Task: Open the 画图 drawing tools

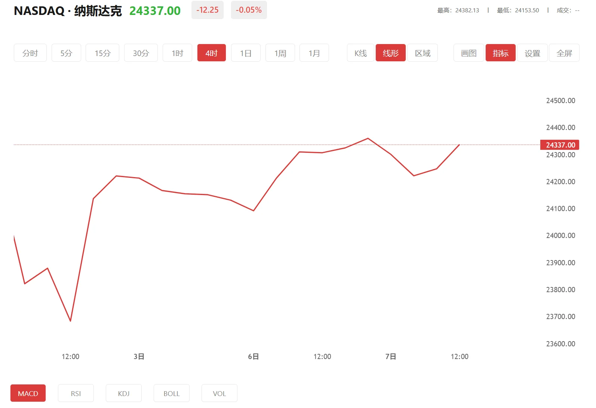Action: click(468, 53)
